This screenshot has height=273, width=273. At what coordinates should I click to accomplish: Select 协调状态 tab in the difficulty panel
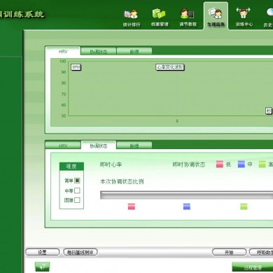[x=99, y=146]
